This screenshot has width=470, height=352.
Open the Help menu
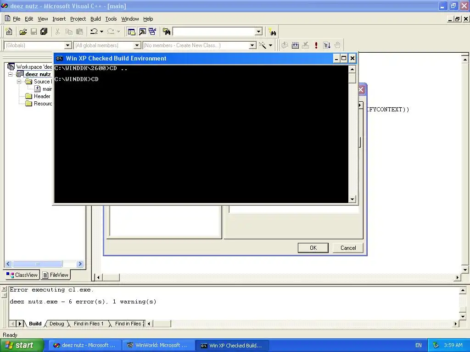[148, 19]
